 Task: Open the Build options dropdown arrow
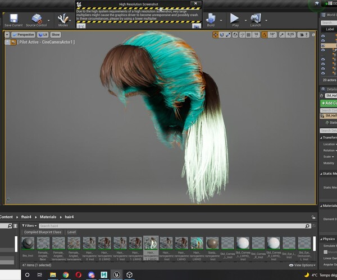[x=221, y=21]
